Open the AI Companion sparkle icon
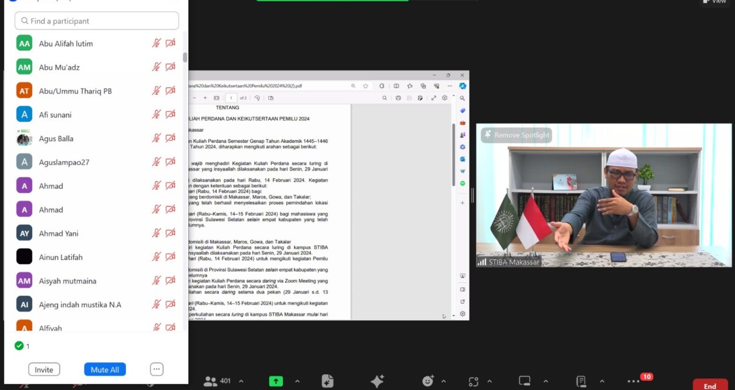 [377, 381]
